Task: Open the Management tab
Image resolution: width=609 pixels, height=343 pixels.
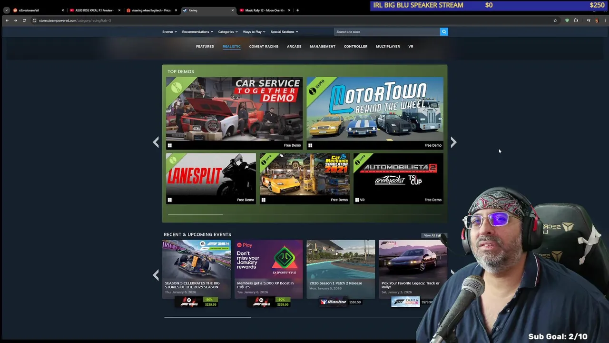Action: point(323,46)
